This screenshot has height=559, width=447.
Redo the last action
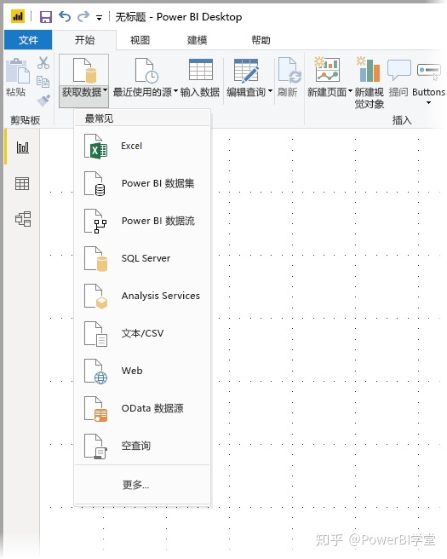(x=83, y=16)
